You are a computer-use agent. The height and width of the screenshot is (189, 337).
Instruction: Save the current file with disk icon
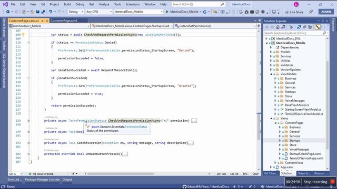pos(37,12)
